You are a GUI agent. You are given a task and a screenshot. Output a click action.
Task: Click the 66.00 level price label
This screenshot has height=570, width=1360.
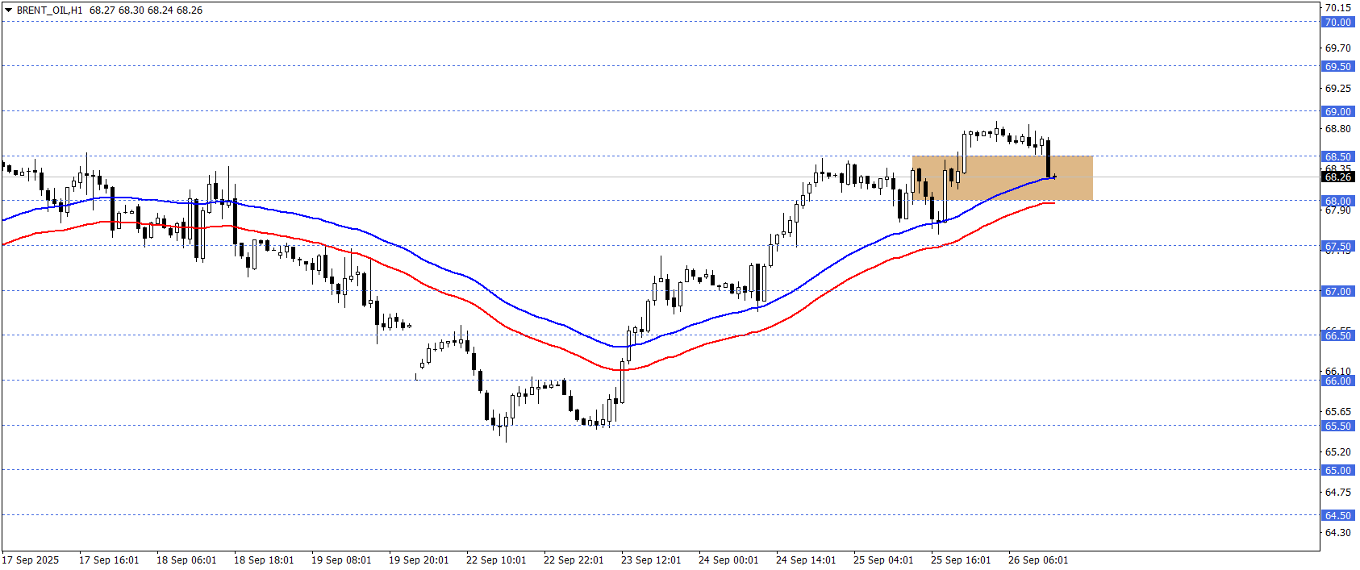pos(1337,381)
